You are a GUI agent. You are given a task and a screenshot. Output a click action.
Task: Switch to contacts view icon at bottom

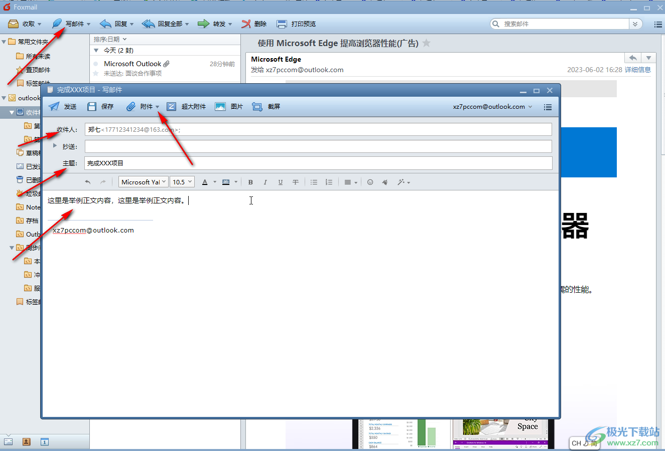click(27, 441)
